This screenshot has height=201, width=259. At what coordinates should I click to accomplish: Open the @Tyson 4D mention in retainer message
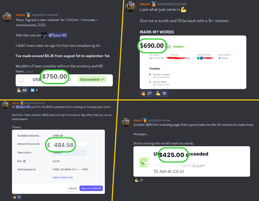tap(58, 35)
